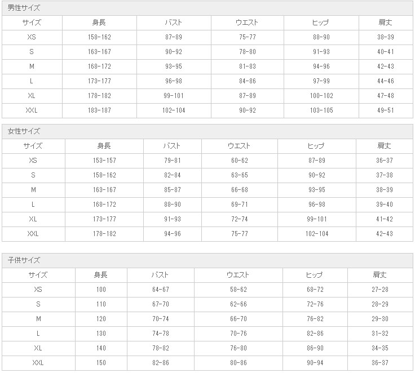This screenshot has height=373, width=415.
Task: Click men's L shoulder value 44-46
Action: pyautogui.click(x=385, y=81)
